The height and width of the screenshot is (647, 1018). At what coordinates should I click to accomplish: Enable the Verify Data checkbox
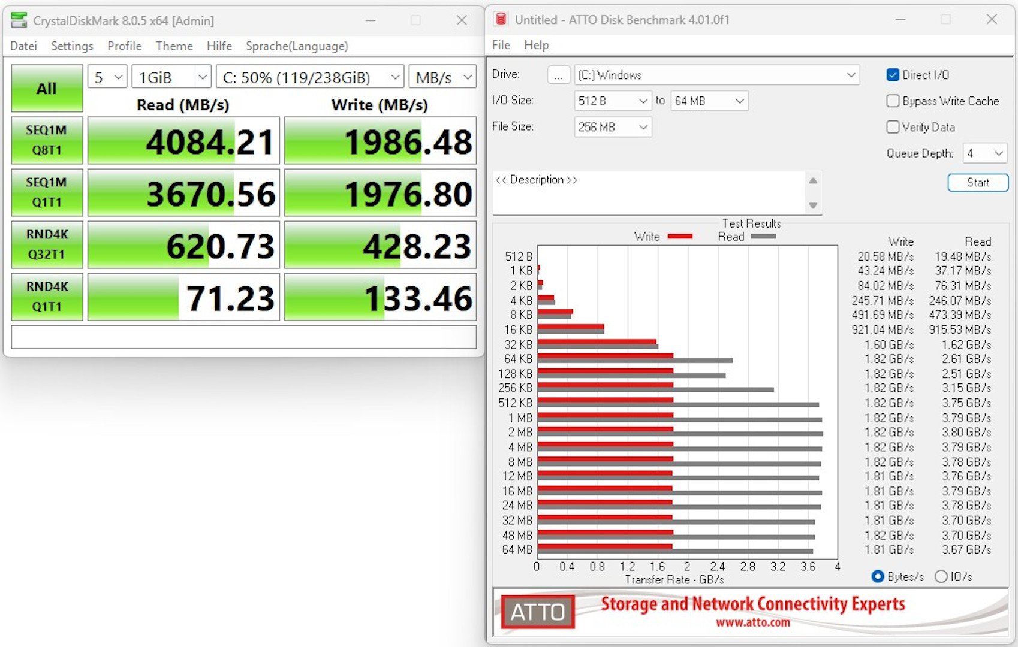893,127
